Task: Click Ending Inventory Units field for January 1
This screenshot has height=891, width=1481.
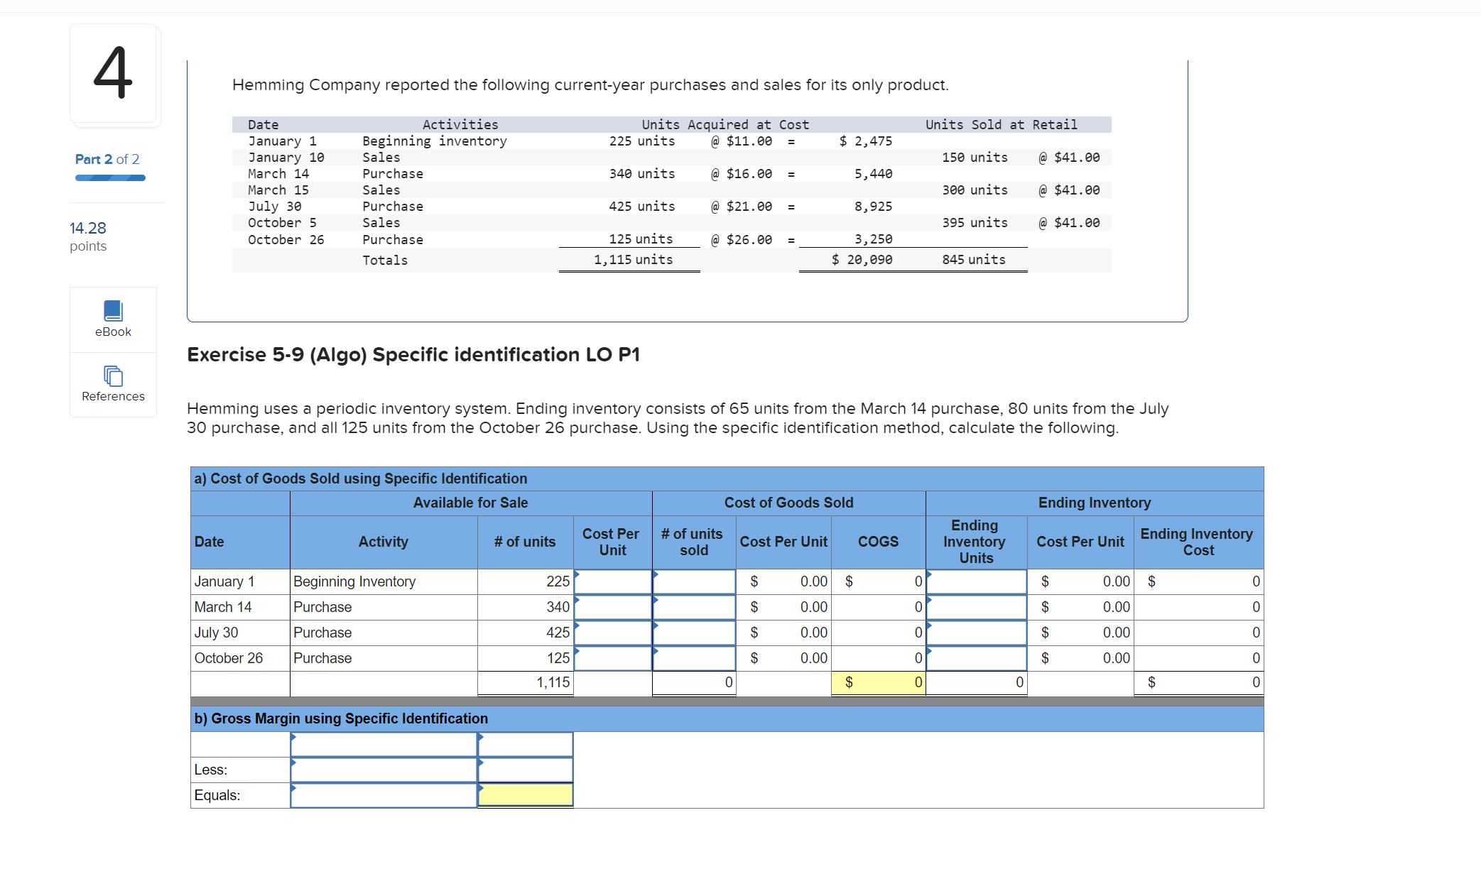Action: pos(977,581)
